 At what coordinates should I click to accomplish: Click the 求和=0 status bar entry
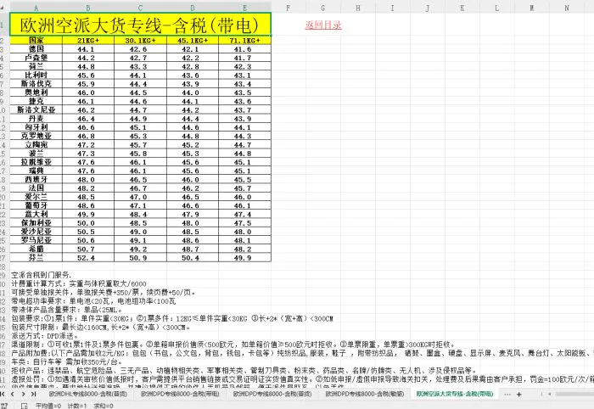click(x=104, y=406)
